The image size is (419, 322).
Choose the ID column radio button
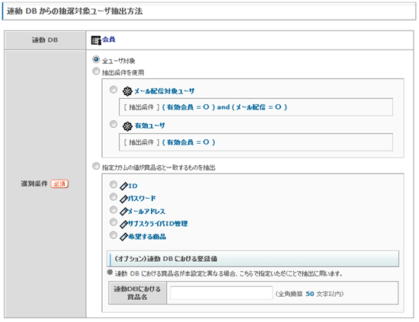pyautogui.click(x=114, y=184)
